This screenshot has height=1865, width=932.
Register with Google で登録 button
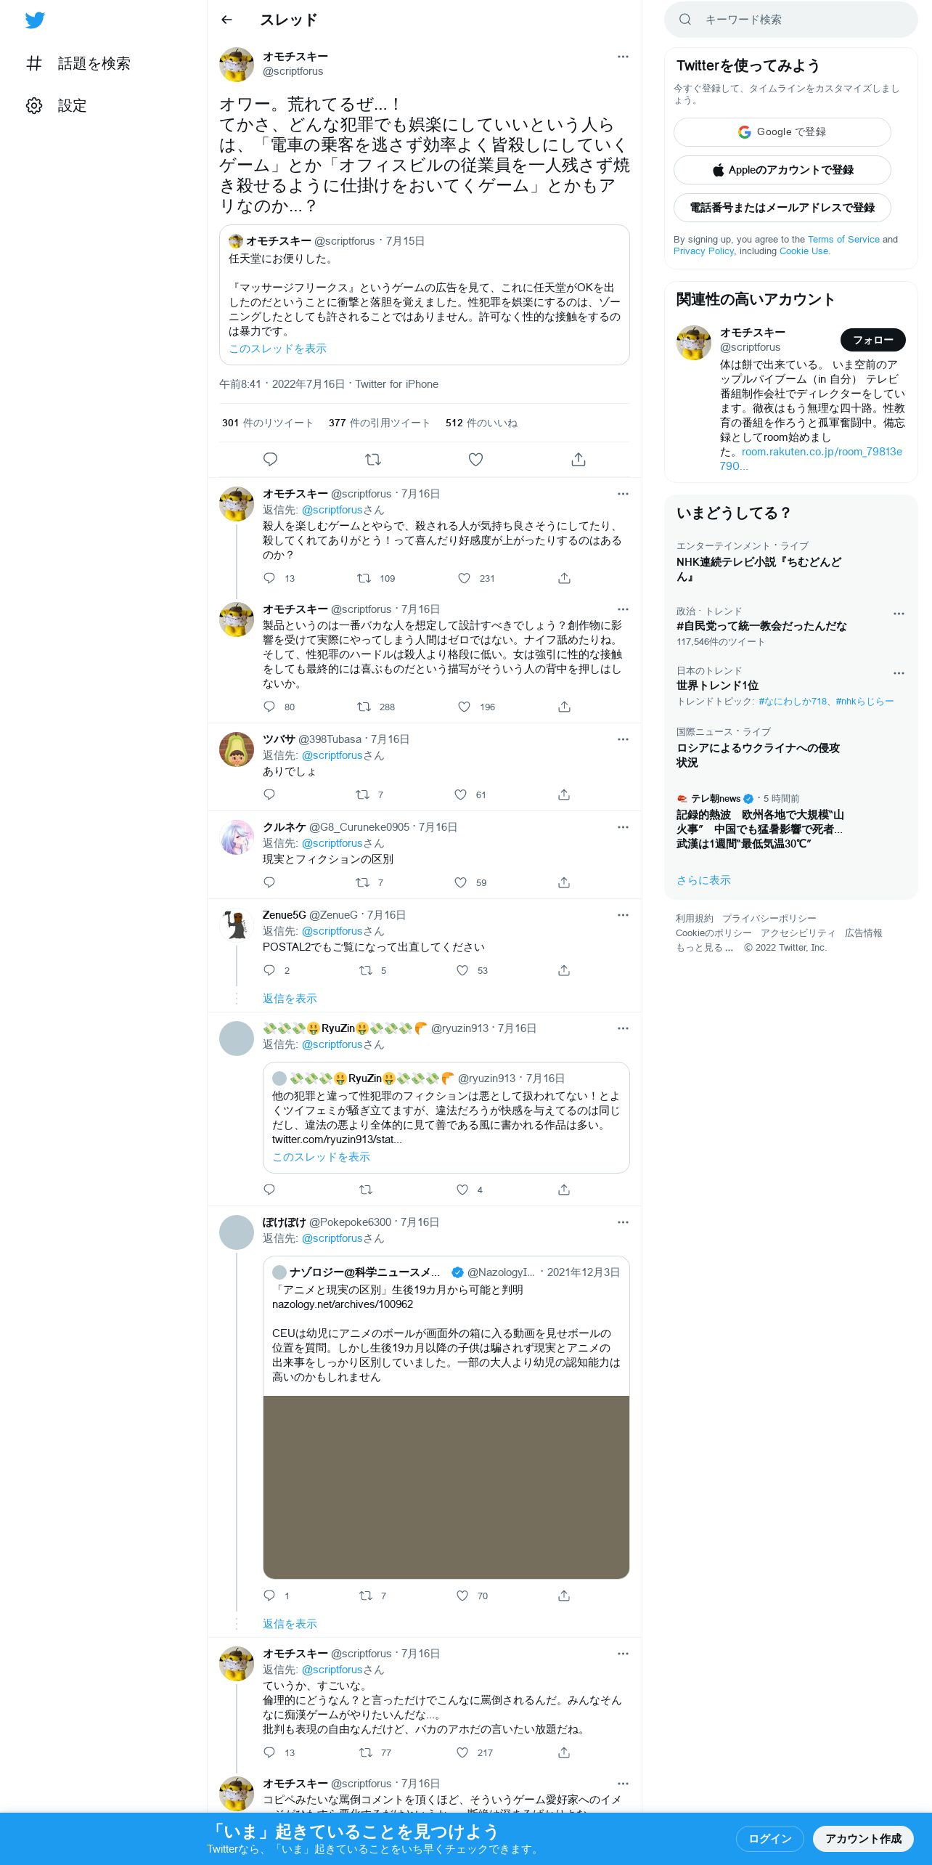(x=782, y=132)
